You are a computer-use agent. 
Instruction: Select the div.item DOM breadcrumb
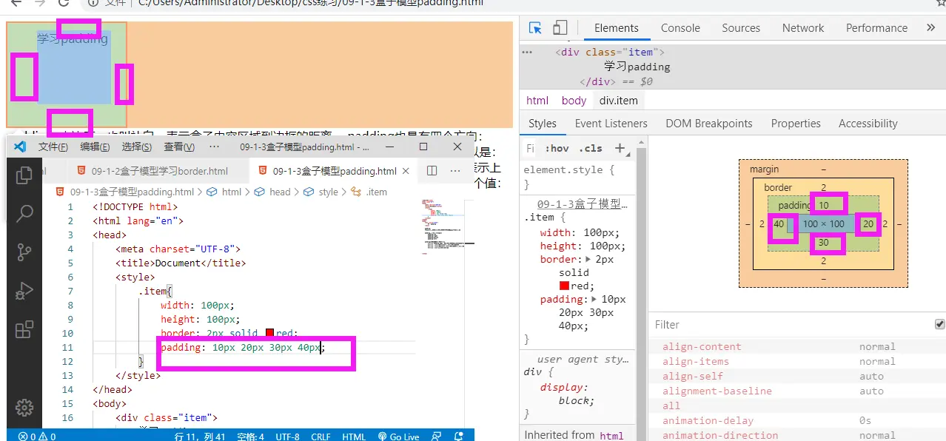click(619, 101)
